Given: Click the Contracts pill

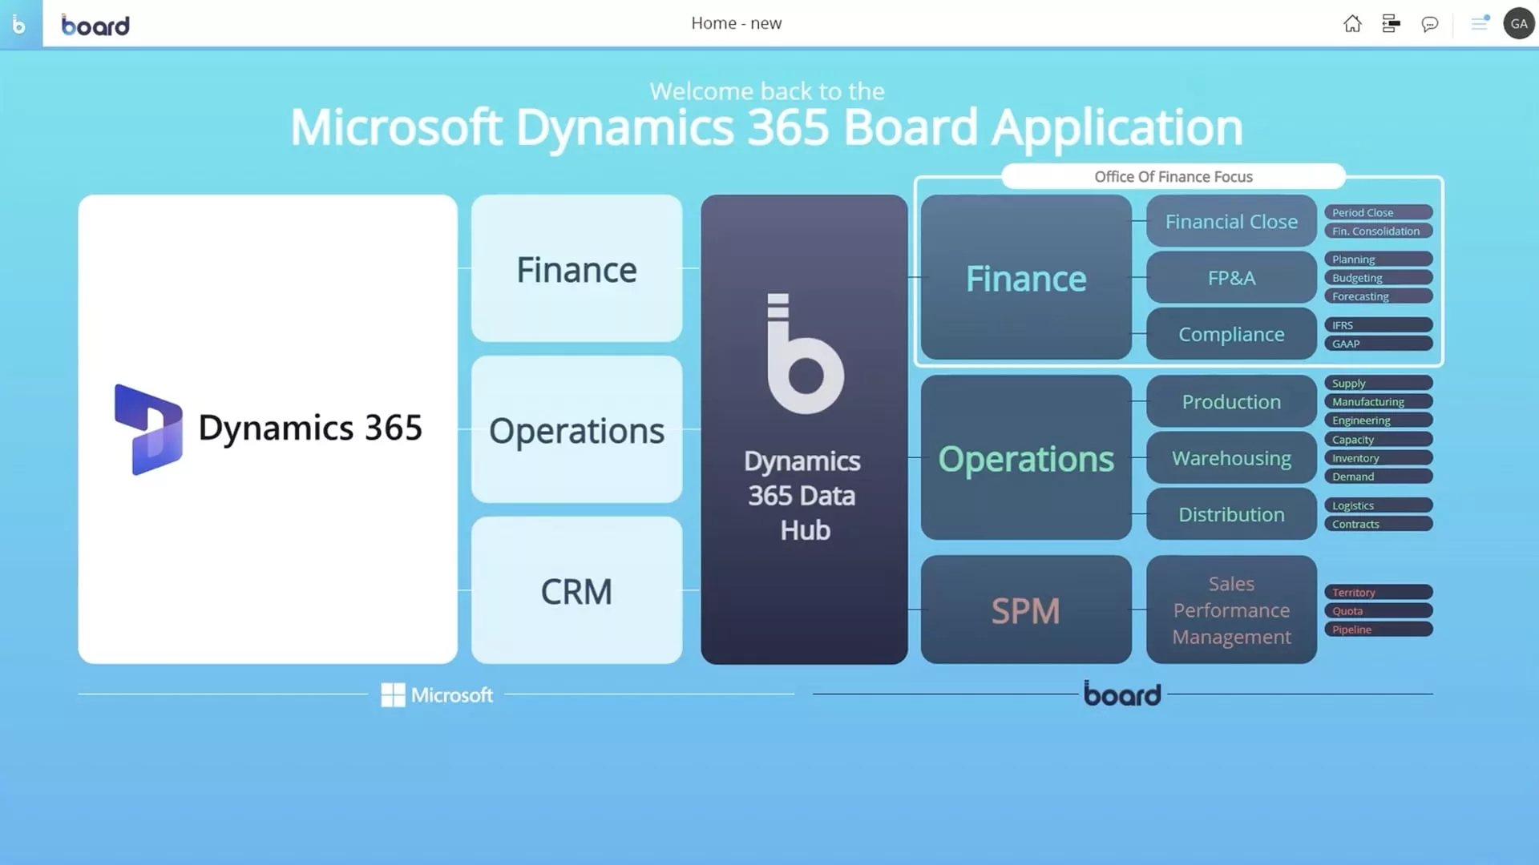Looking at the screenshot, I should pos(1378,523).
